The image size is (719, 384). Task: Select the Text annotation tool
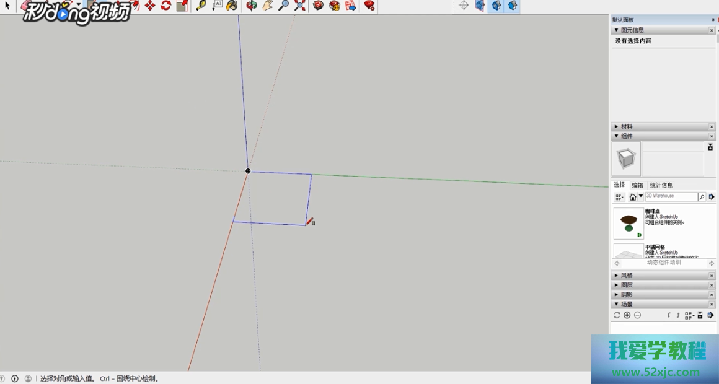217,6
